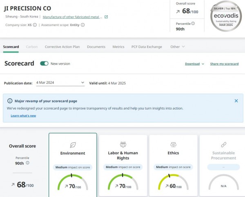Click the external link icon beside industry name
Image resolution: width=245 pixels, height=197 pixels.
coord(106,17)
